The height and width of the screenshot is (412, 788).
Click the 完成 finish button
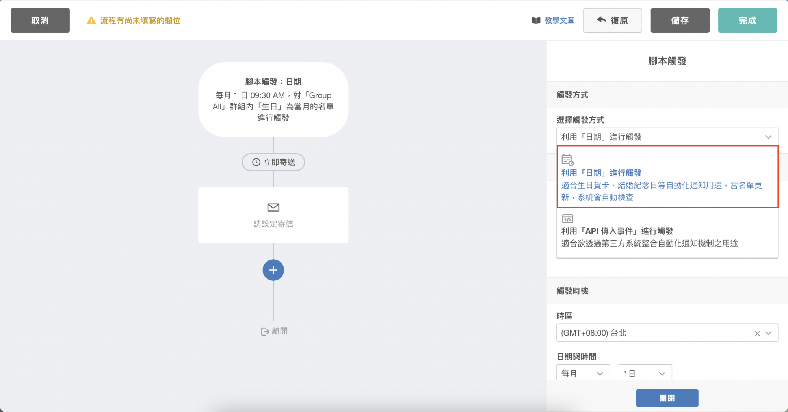[x=747, y=20]
